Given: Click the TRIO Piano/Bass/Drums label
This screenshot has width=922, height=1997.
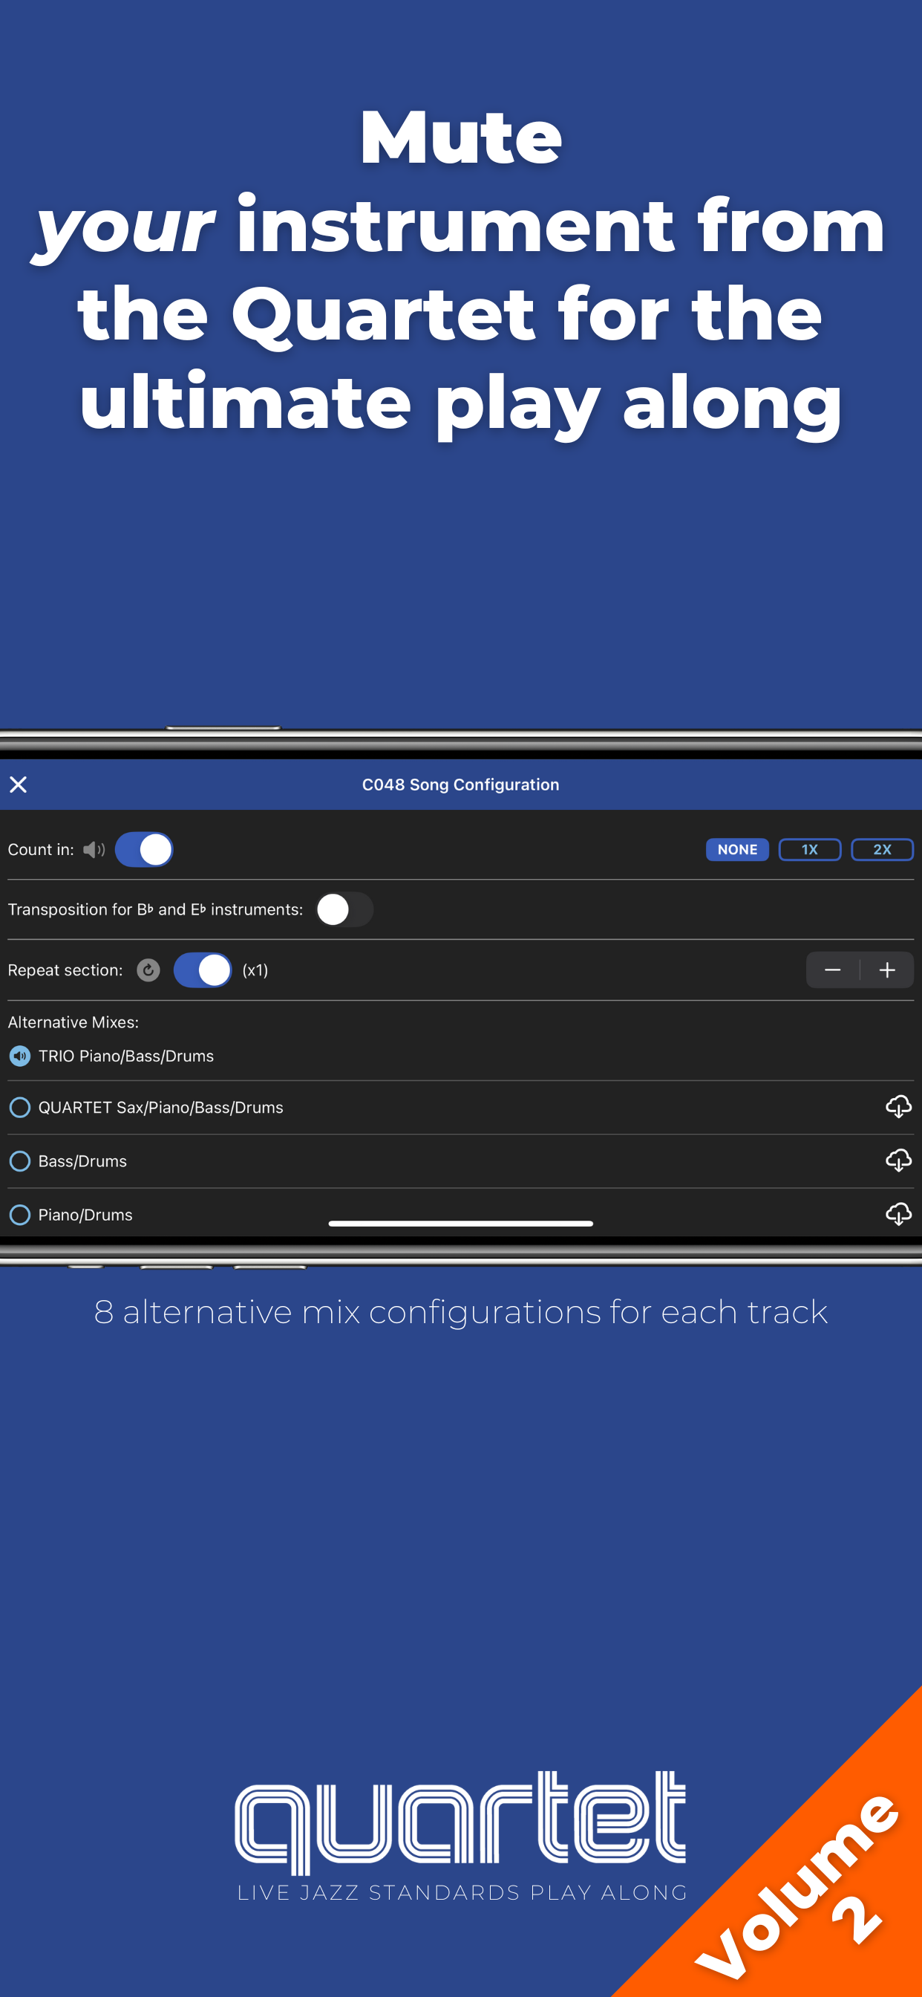Looking at the screenshot, I should (126, 1056).
